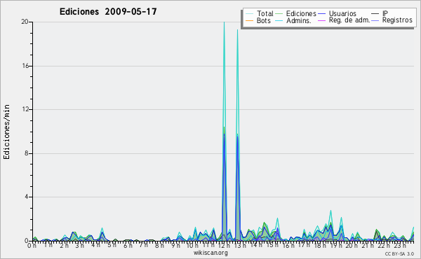The height and width of the screenshot is (259, 421).
Task: Click the cyan Total line swatch in legend
Action: point(249,14)
